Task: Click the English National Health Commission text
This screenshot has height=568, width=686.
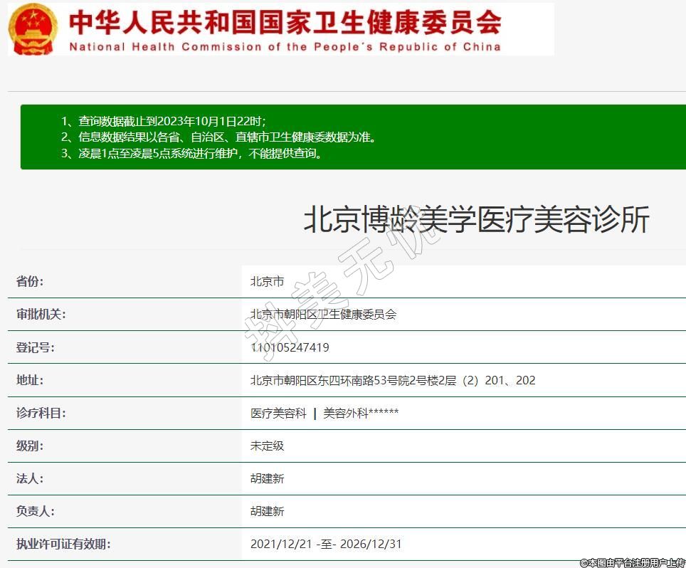Action: (x=285, y=47)
